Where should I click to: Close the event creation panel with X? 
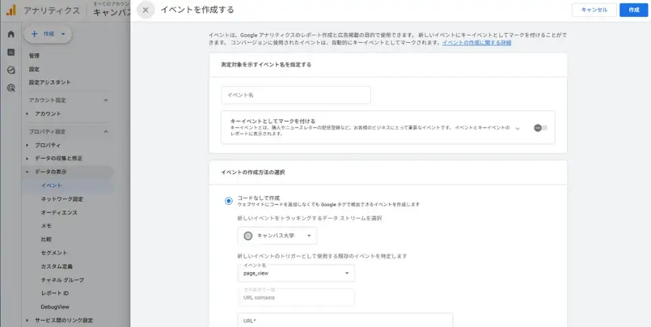(145, 10)
